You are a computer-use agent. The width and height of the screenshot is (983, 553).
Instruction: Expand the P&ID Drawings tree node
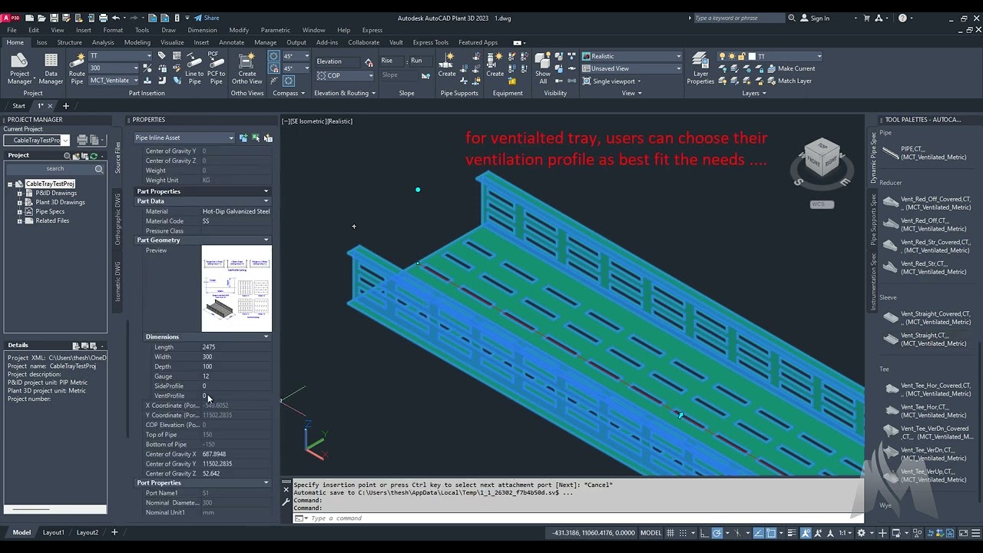[19, 193]
